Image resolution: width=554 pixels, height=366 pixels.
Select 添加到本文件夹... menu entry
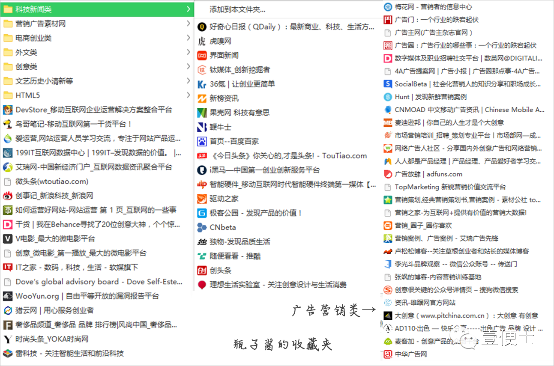click(237, 9)
